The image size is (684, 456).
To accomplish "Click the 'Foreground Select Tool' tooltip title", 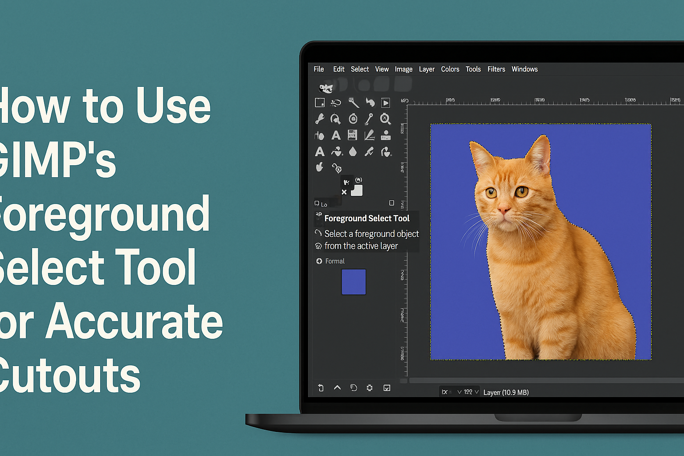I will [x=367, y=218].
